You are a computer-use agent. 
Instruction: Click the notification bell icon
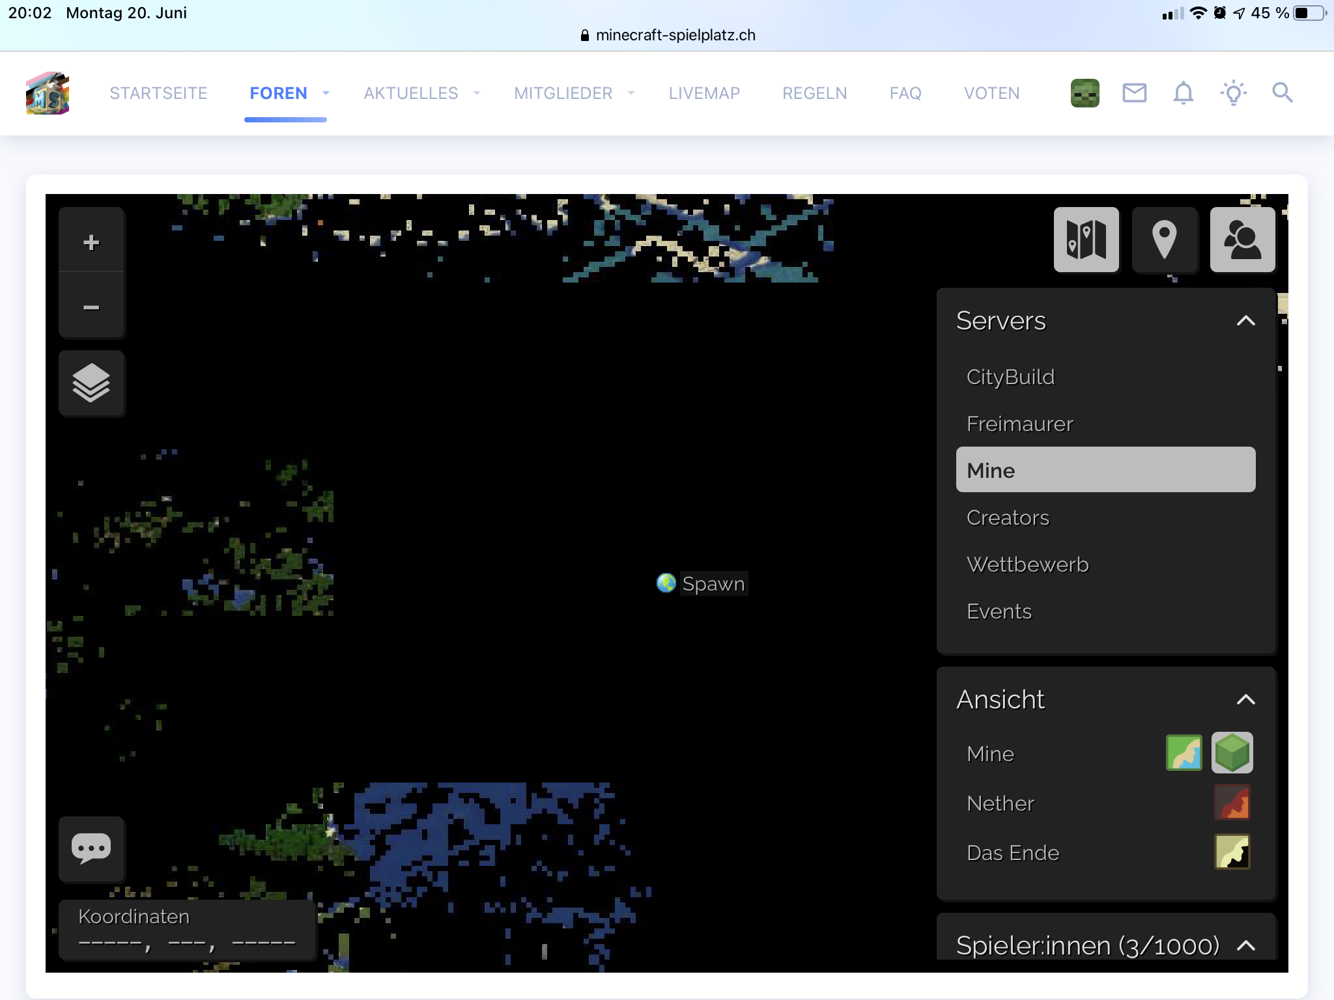click(1183, 93)
